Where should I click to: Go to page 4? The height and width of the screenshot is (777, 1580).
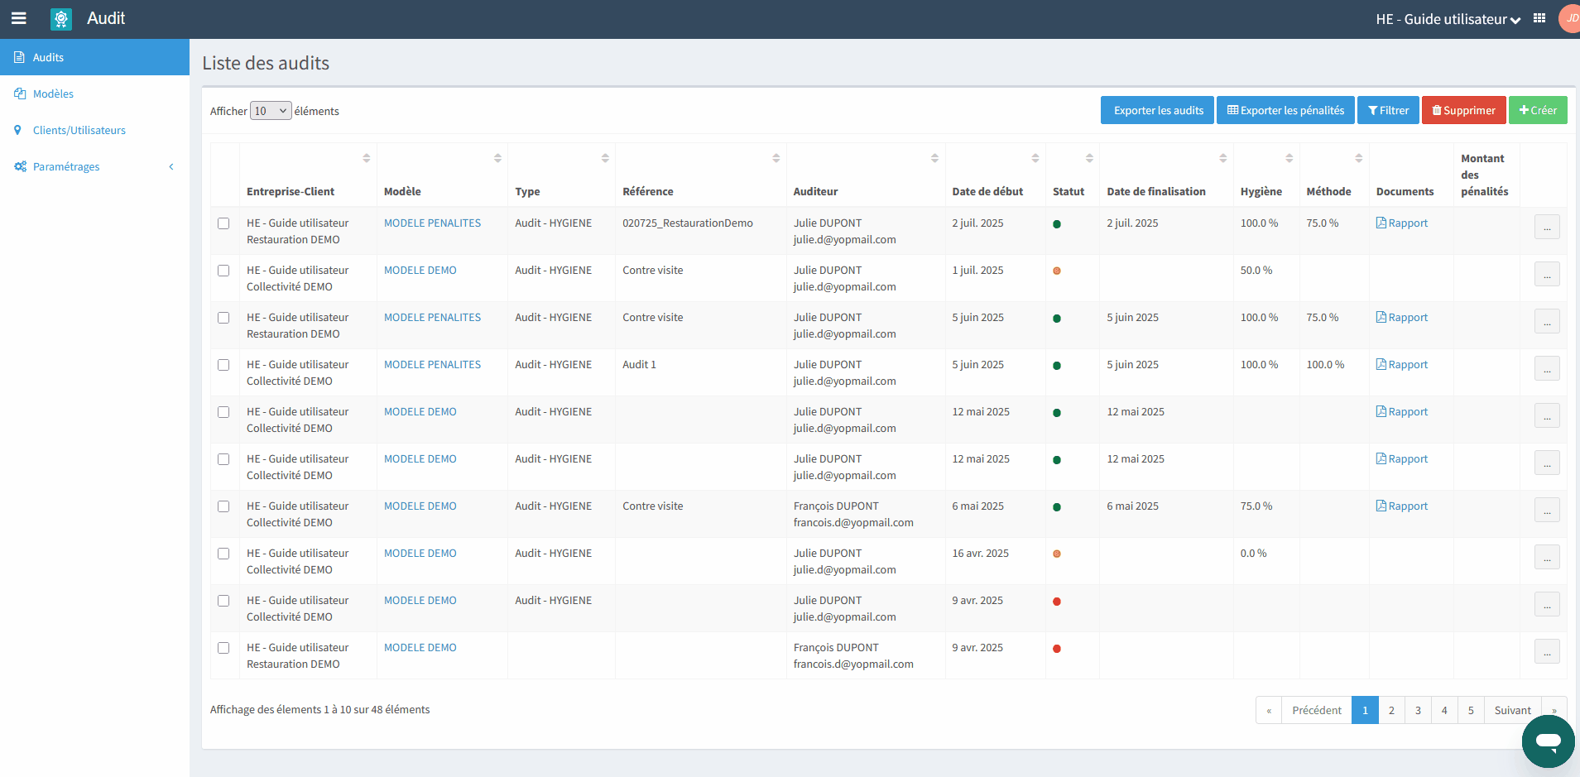[1444, 710]
